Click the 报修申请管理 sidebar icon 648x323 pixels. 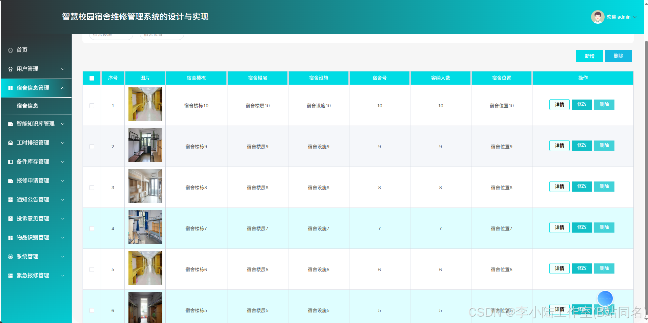click(x=11, y=181)
